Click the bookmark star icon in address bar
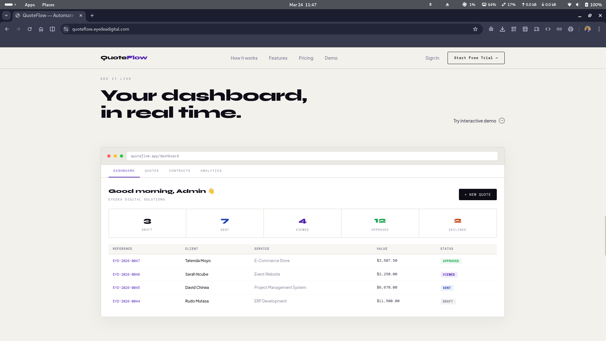This screenshot has width=606, height=341. [475, 29]
